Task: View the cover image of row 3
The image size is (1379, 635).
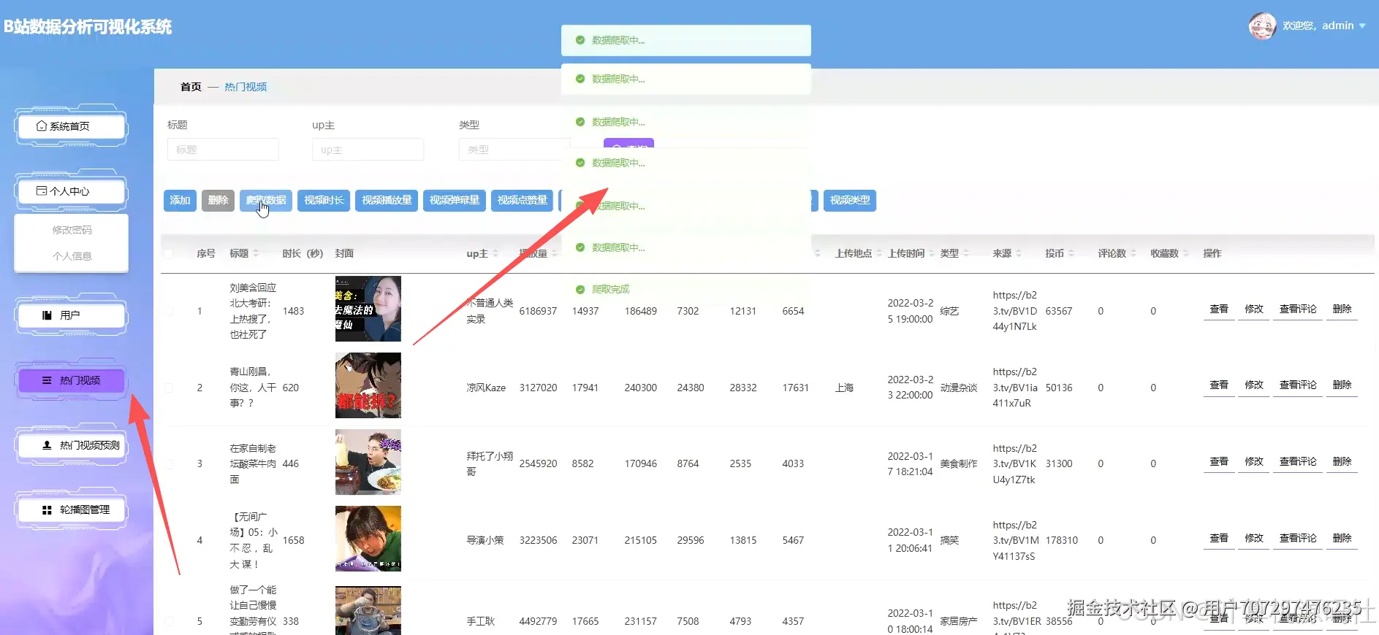Action: click(x=368, y=462)
